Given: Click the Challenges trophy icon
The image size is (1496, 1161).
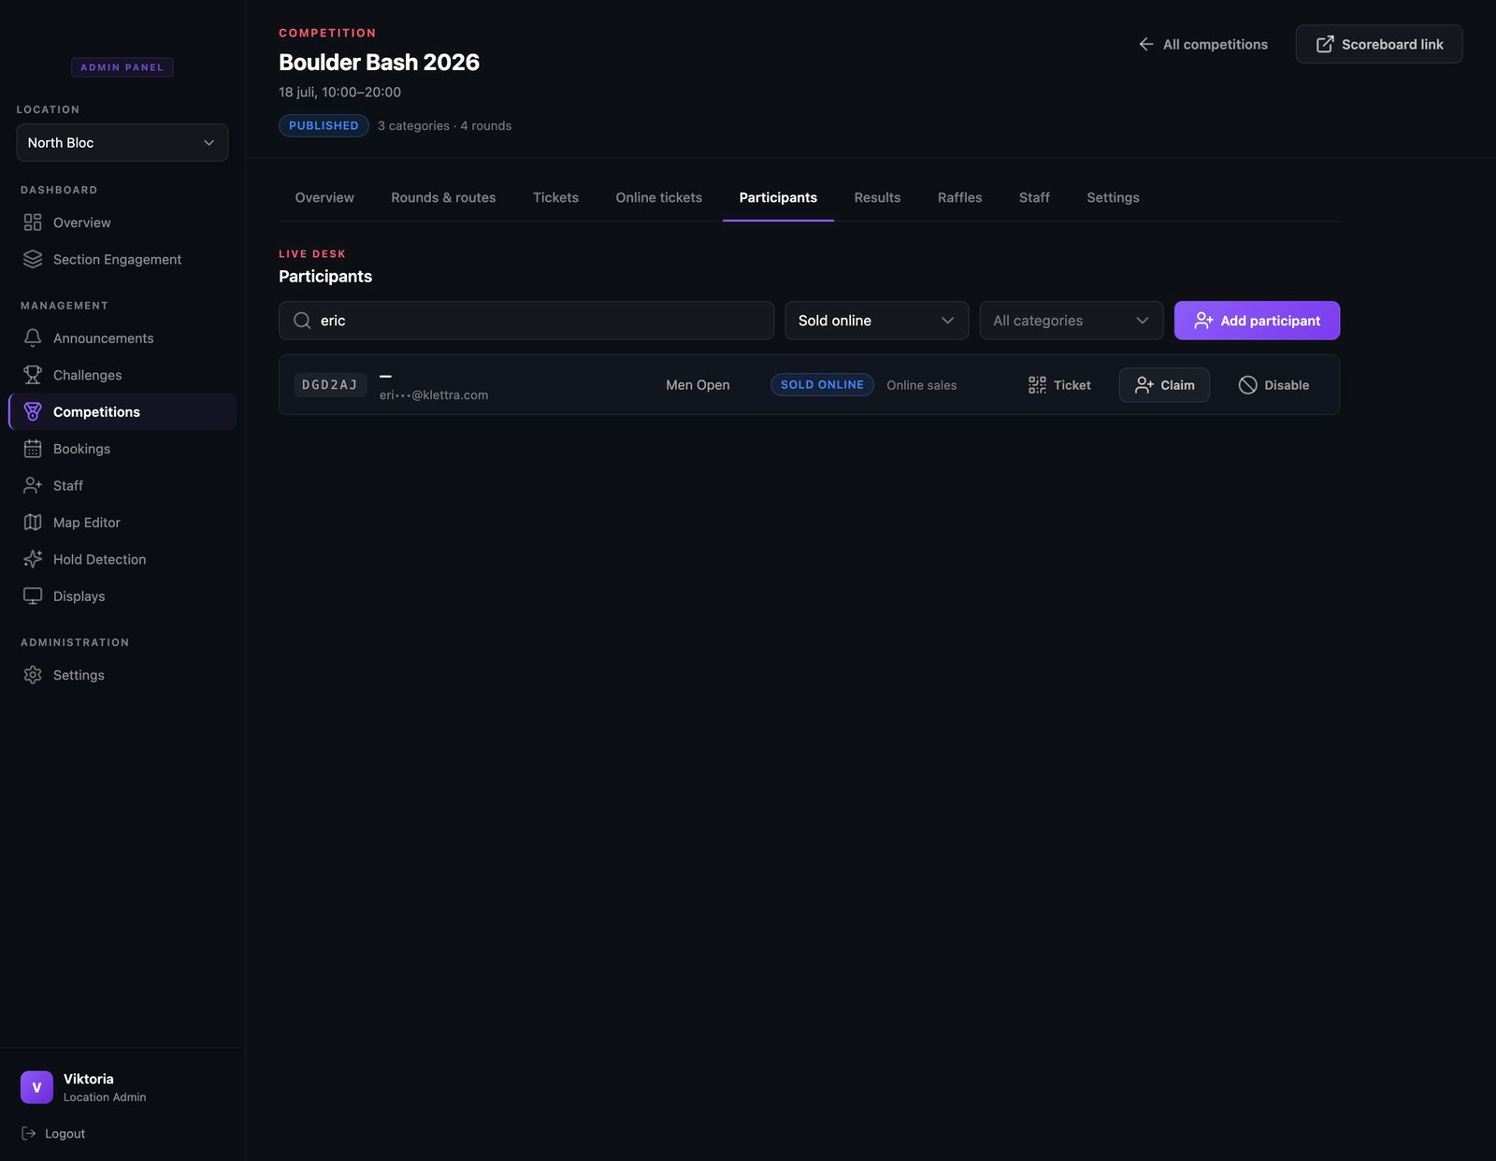Looking at the screenshot, I should 33,375.
